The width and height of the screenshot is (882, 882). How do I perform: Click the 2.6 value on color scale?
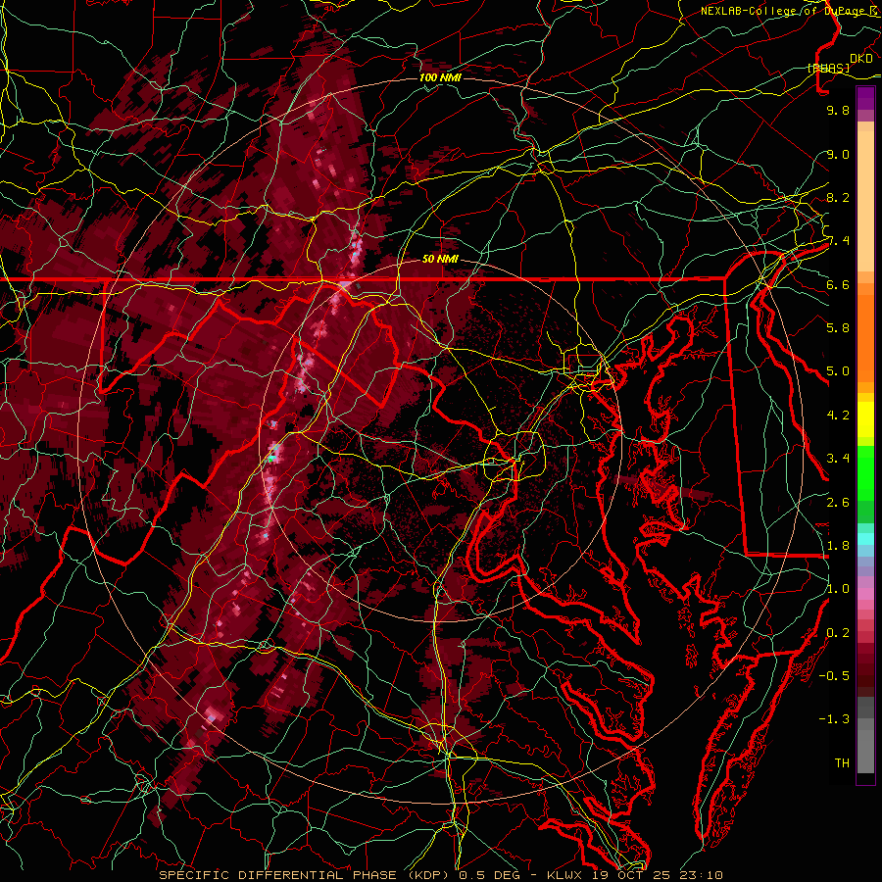(838, 503)
